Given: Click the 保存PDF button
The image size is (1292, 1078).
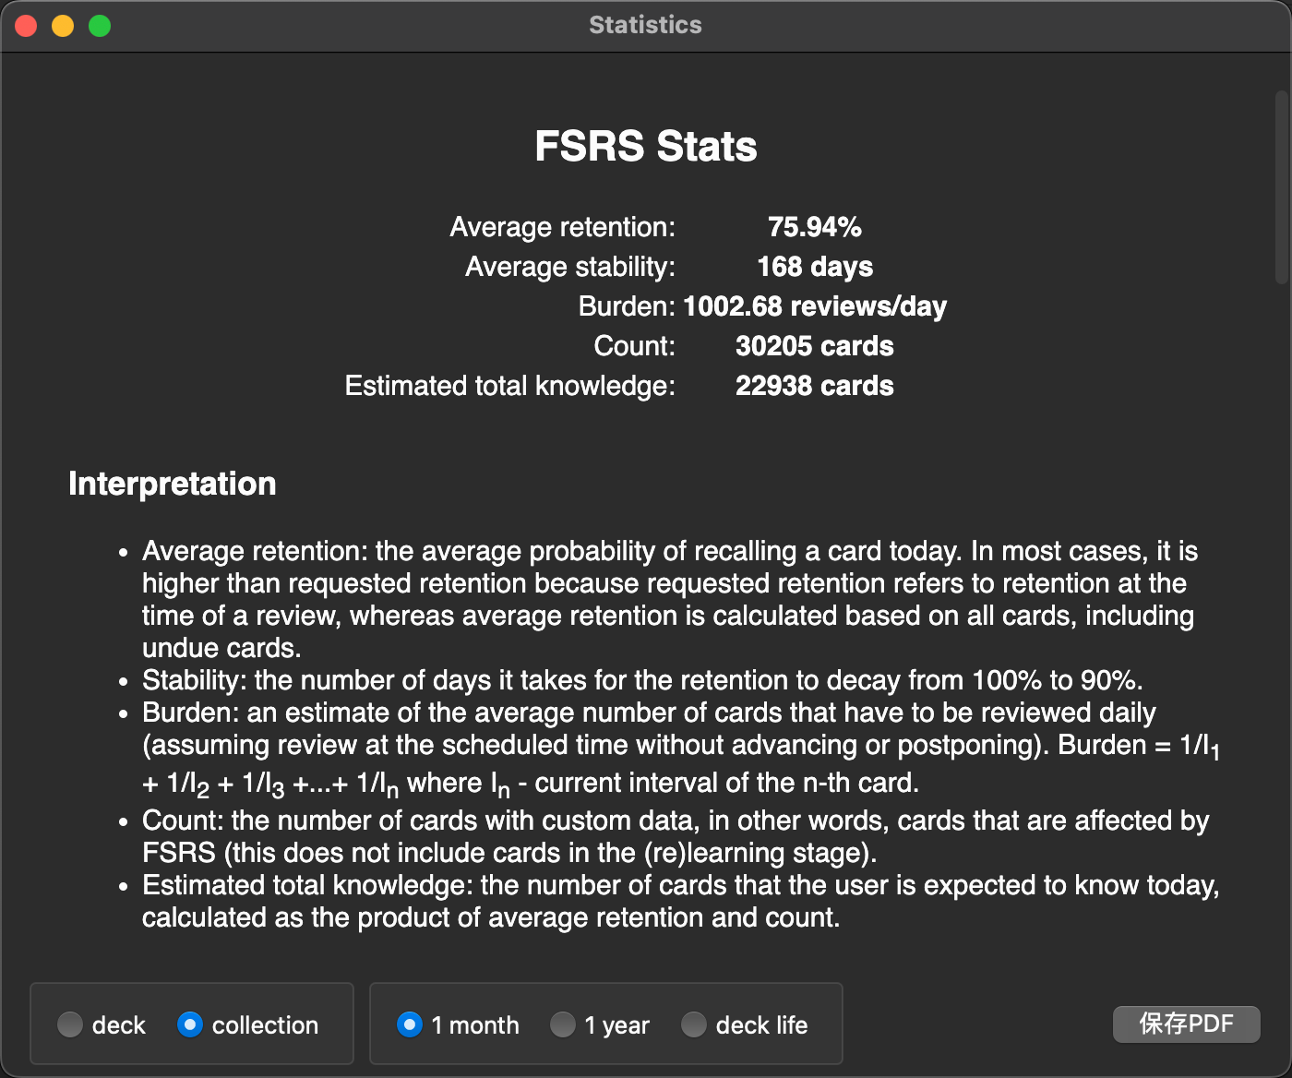Looking at the screenshot, I should point(1187,1024).
